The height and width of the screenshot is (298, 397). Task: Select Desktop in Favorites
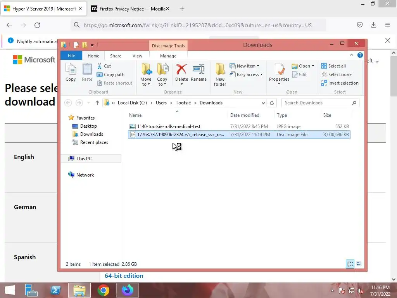88,126
